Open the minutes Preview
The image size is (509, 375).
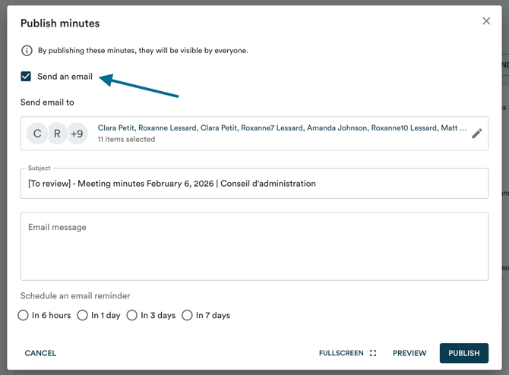[409, 353]
